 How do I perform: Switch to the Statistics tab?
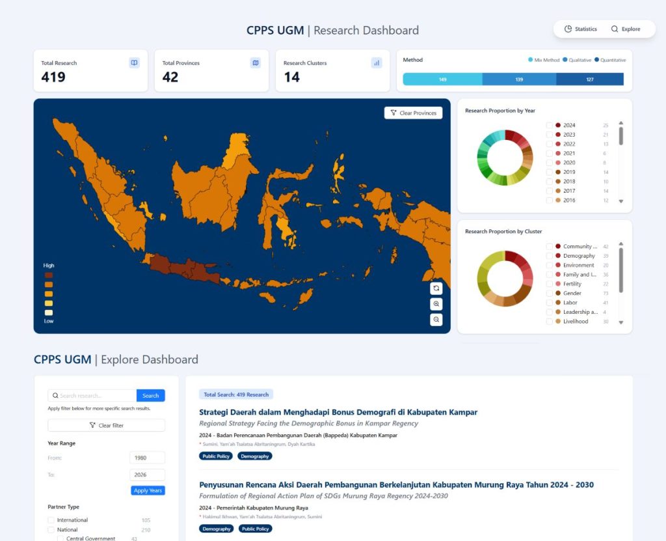click(x=580, y=29)
